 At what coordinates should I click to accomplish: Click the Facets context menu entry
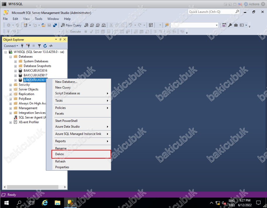[x=81, y=113]
